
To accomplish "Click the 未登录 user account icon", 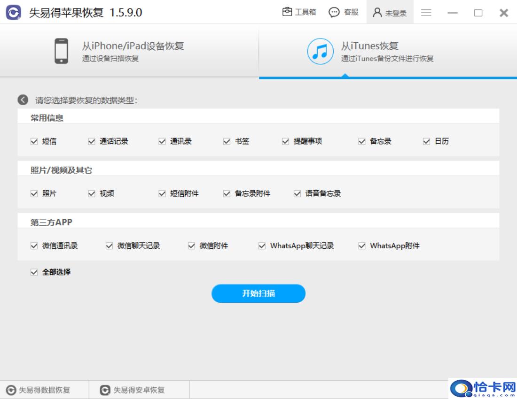I will [x=377, y=13].
